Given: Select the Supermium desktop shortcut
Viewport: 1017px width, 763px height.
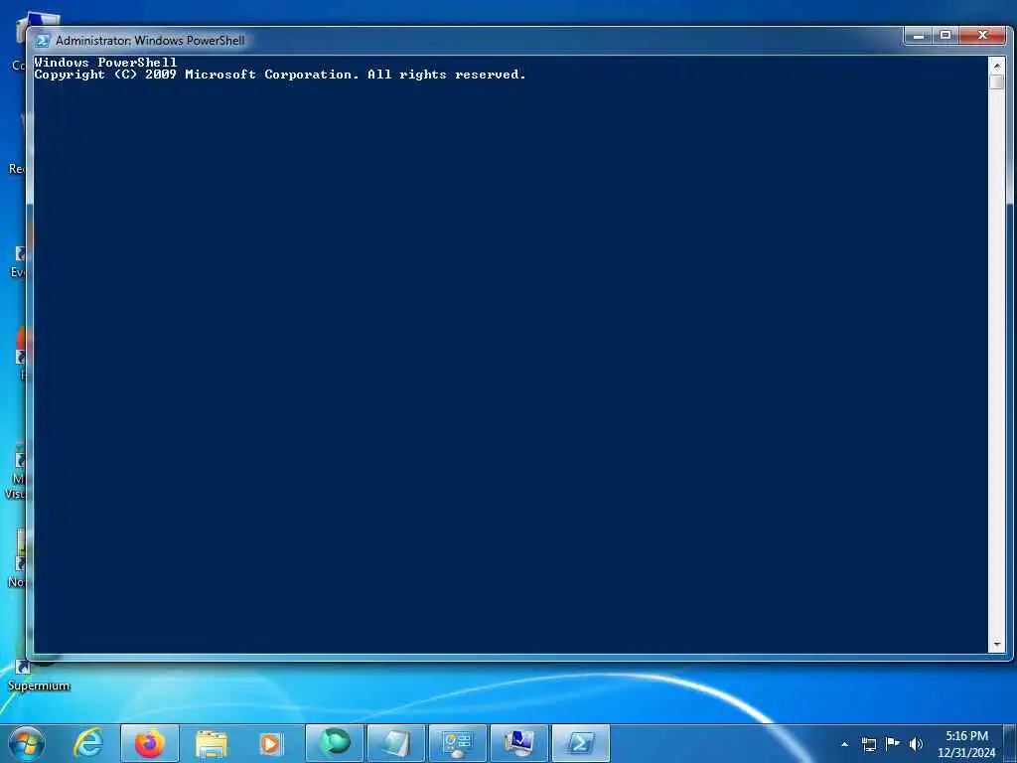Looking at the screenshot, I should [39, 675].
